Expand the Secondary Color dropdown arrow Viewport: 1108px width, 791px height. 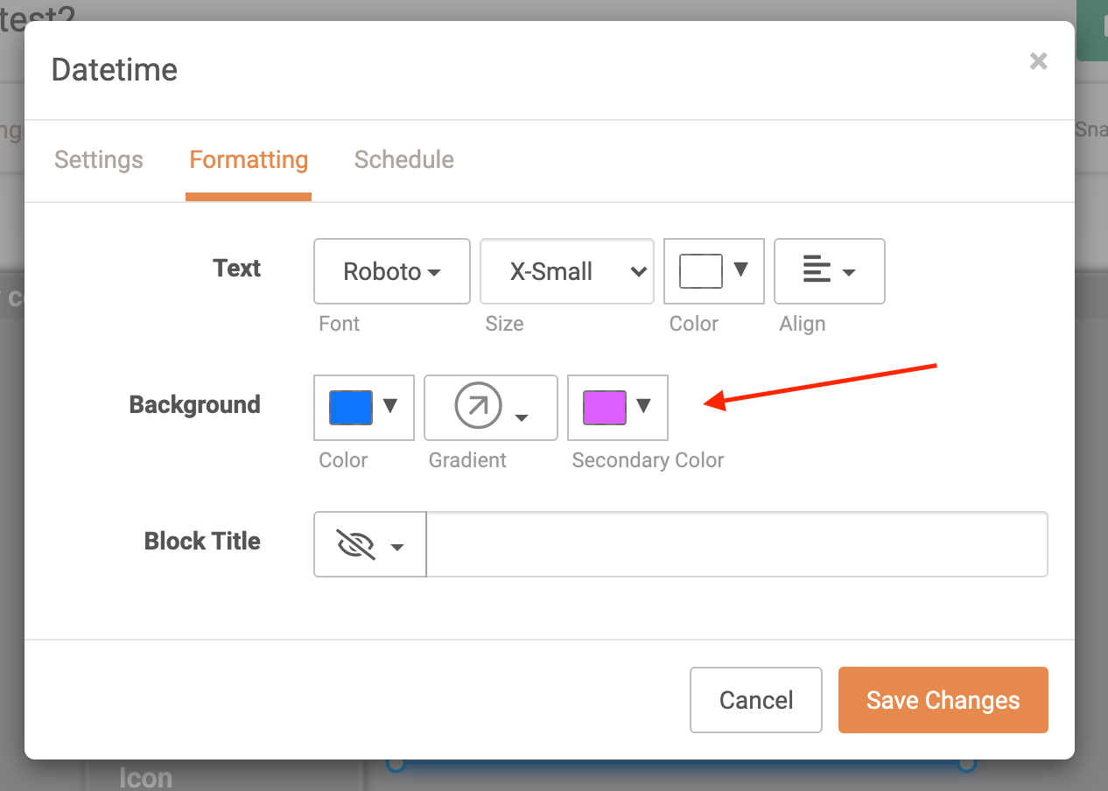tap(645, 406)
